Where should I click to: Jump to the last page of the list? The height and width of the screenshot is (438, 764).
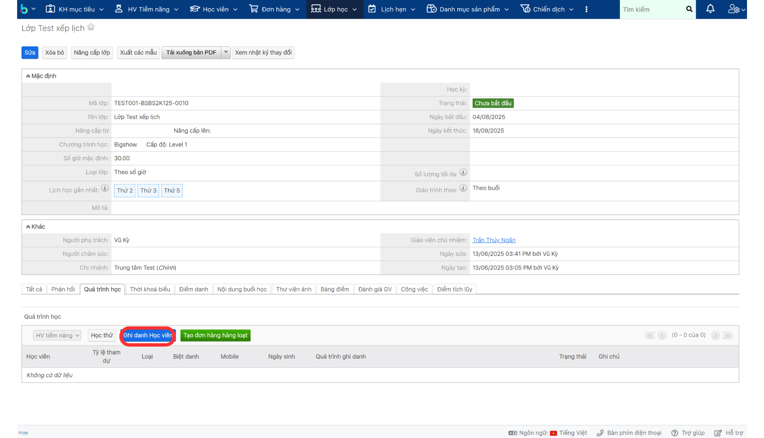[x=727, y=335]
